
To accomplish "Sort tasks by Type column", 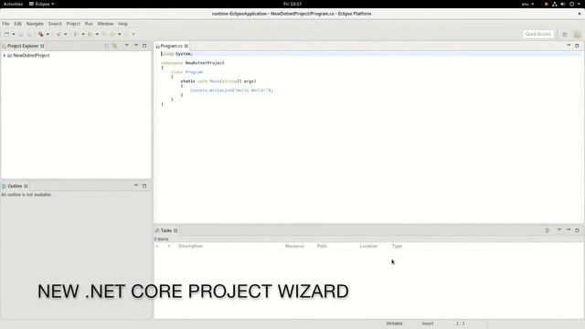I will pos(397,246).
